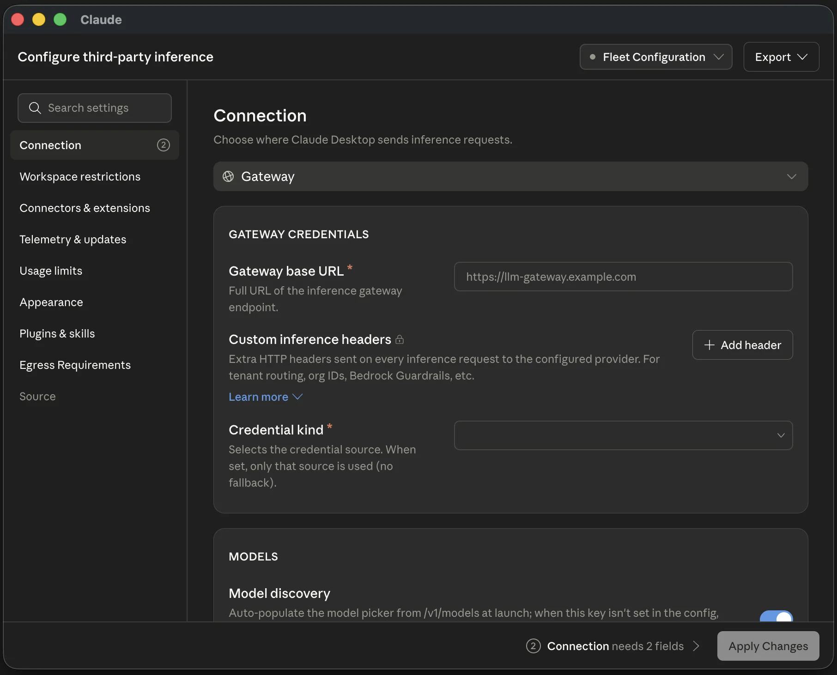Click Apply Changes button

point(768,646)
